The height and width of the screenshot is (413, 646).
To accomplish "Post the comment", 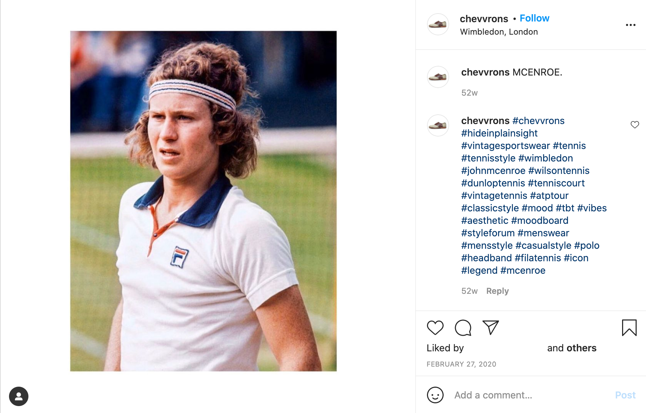I will click(625, 395).
